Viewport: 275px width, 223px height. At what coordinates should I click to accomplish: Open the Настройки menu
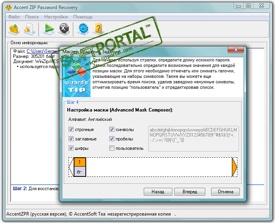[x=56, y=17]
